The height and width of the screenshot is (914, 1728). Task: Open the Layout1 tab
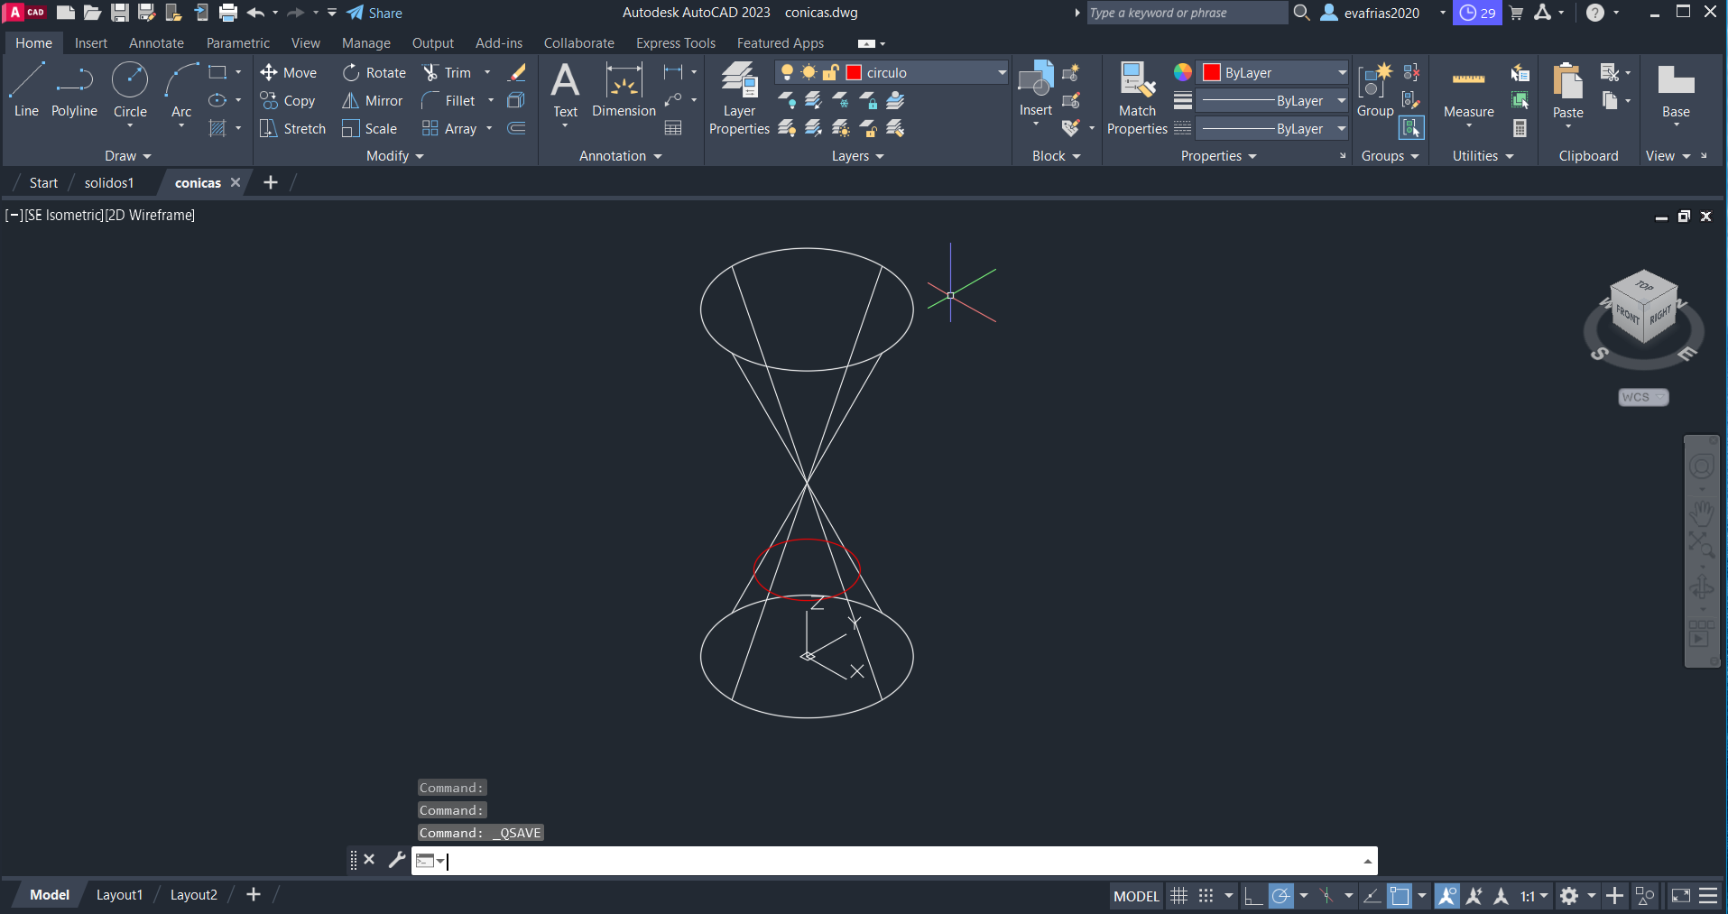pos(119,895)
